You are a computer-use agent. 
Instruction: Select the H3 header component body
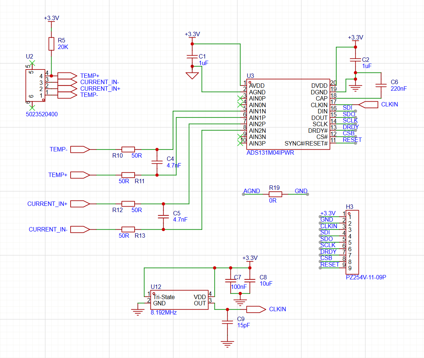pyautogui.click(x=352, y=242)
